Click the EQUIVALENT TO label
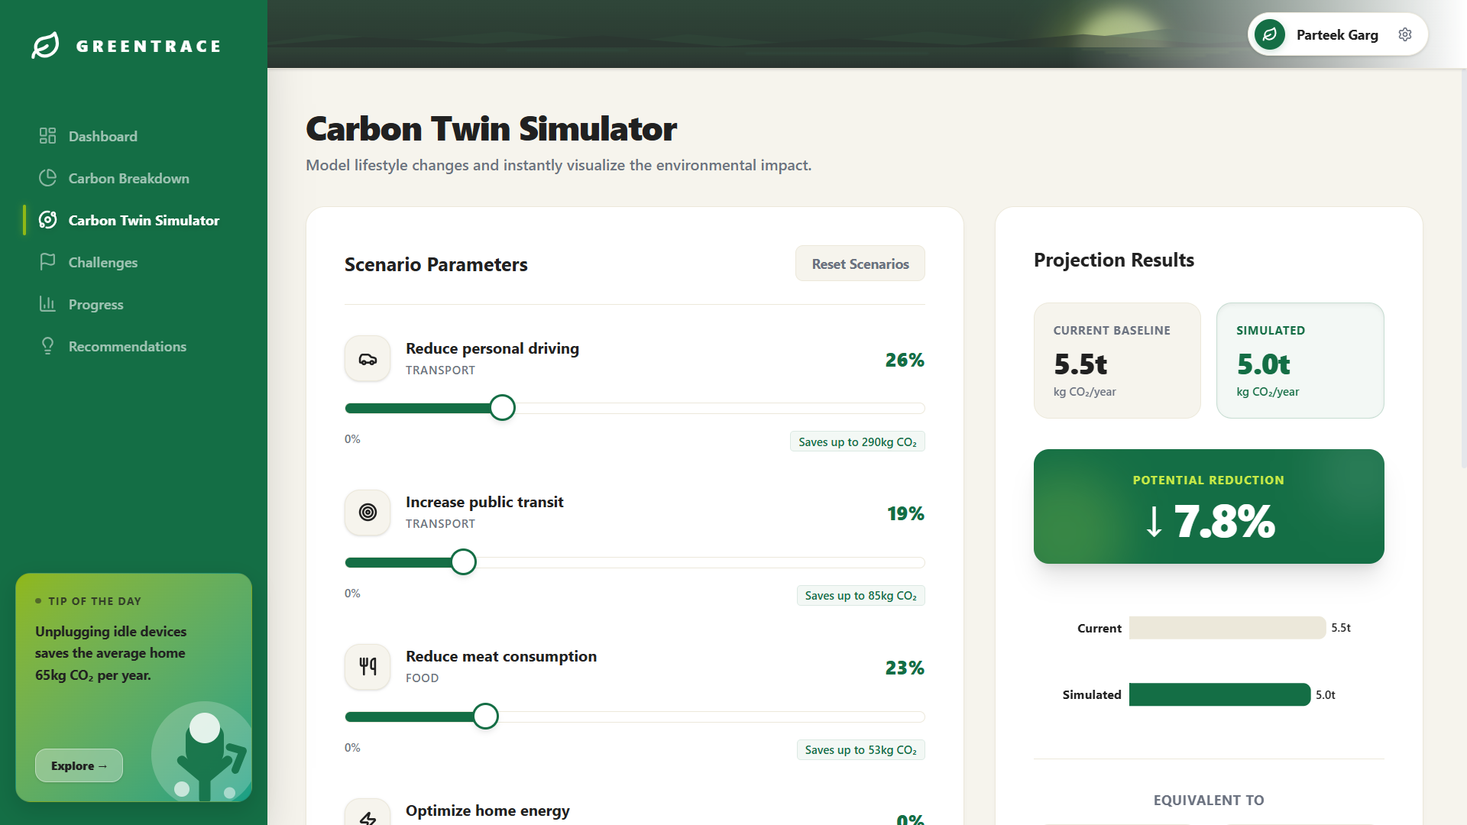The image size is (1467, 825). pyautogui.click(x=1209, y=800)
